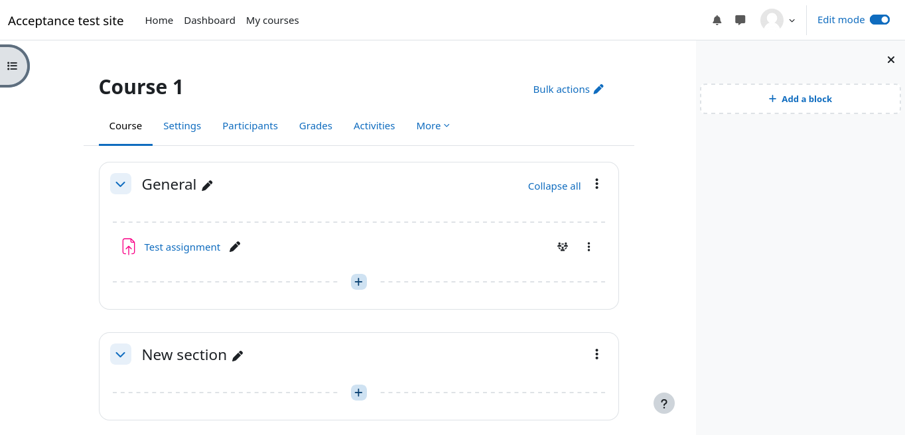Add activity in General section
This screenshot has width=905, height=435.
click(358, 282)
